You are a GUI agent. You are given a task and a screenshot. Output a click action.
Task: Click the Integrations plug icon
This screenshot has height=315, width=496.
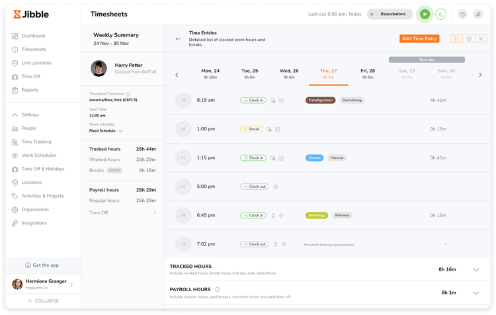coord(15,223)
